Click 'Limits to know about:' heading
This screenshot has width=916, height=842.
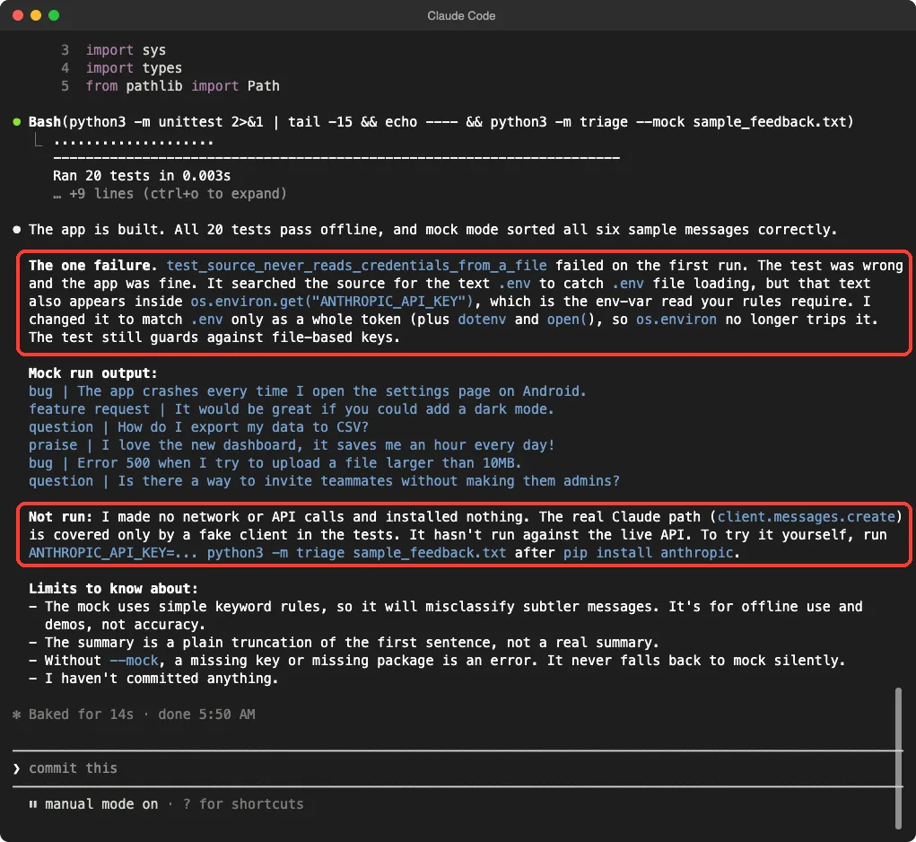pos(113,589)
